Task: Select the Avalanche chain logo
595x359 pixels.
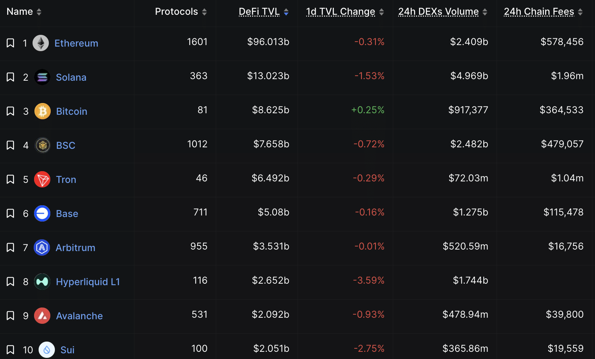Action: [42, 316]
